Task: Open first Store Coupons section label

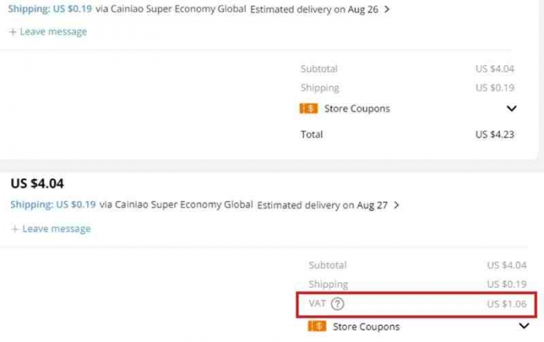Action: tap(357, 109)
